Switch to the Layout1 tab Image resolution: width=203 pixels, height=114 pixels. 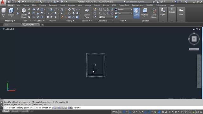(x=15, y=111)
